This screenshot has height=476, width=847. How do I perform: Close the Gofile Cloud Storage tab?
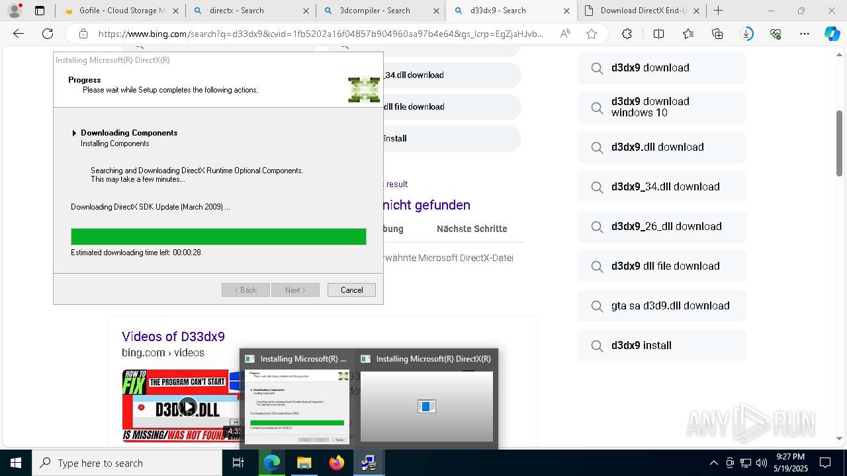(175, 11)
